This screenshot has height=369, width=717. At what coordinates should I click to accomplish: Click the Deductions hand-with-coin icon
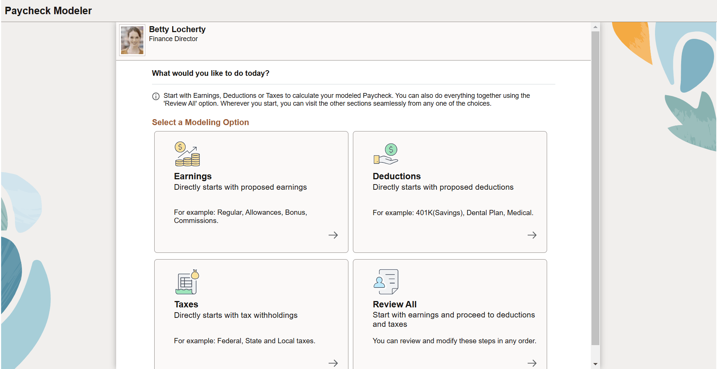pyautogui.click(x=386, y=154)
